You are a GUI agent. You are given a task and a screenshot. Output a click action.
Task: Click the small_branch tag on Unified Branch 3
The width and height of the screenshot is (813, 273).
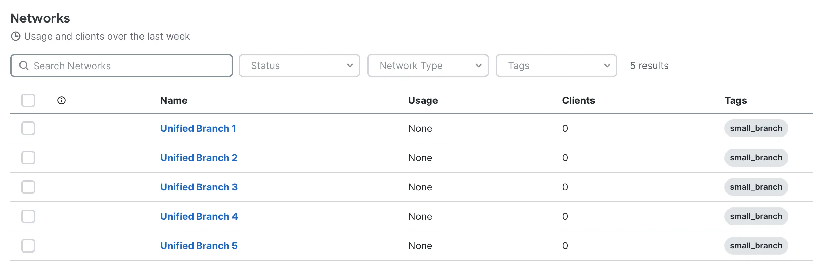click(x=756, y=187)
